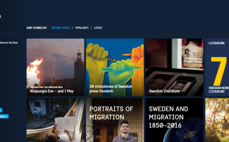Click the smiling man in the migration portrait
This screenshot has height=142, width=229.
[x=125, y=131]
